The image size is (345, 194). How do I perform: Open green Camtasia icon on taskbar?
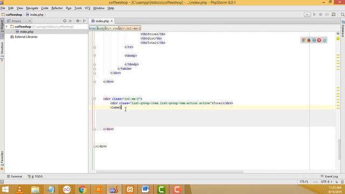pos(161,189)
